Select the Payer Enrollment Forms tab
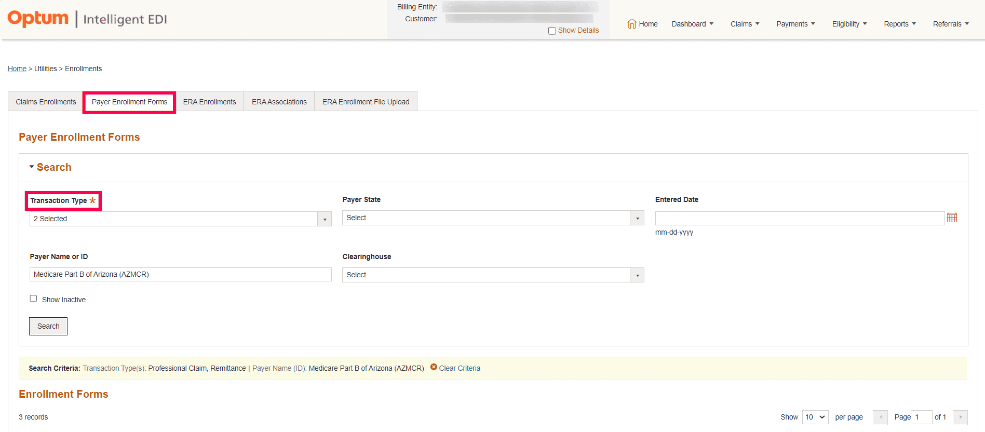This screenshot has width=985, height=432. click(129, 102)
